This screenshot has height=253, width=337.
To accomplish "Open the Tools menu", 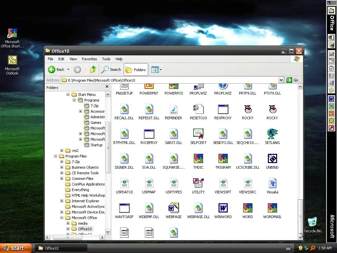I will pos(106,59).
